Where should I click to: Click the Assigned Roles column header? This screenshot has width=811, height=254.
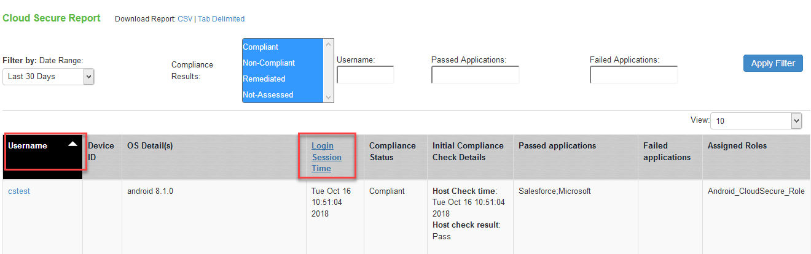click(737, 146)
